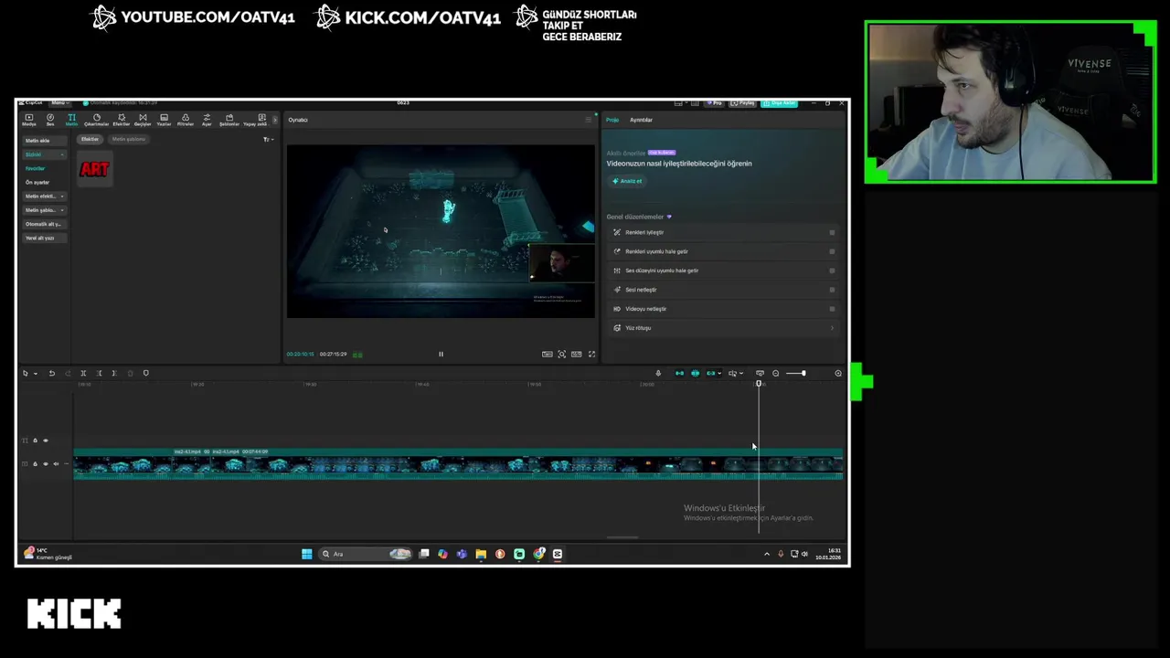Open the preview axis dropdown on timeline
This screenshot has height=658, width=1170.
[737, 373]
